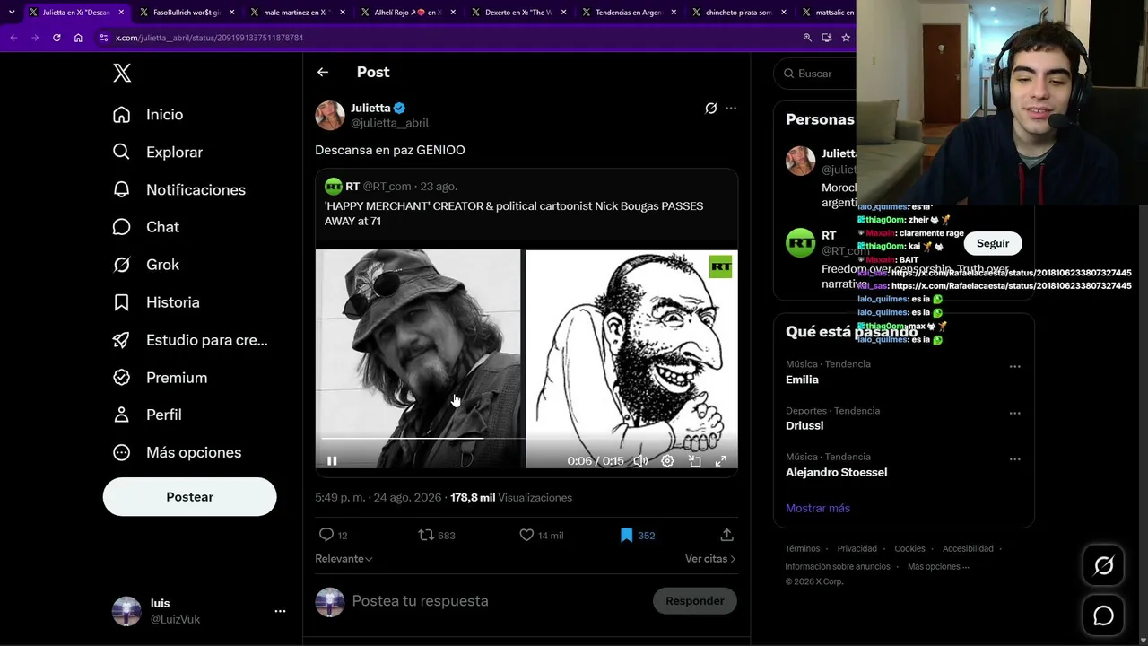Viewport: 1148px width, 646px height.
Task: Go to Inicio in the sidebar
Action: pos(149,115)
